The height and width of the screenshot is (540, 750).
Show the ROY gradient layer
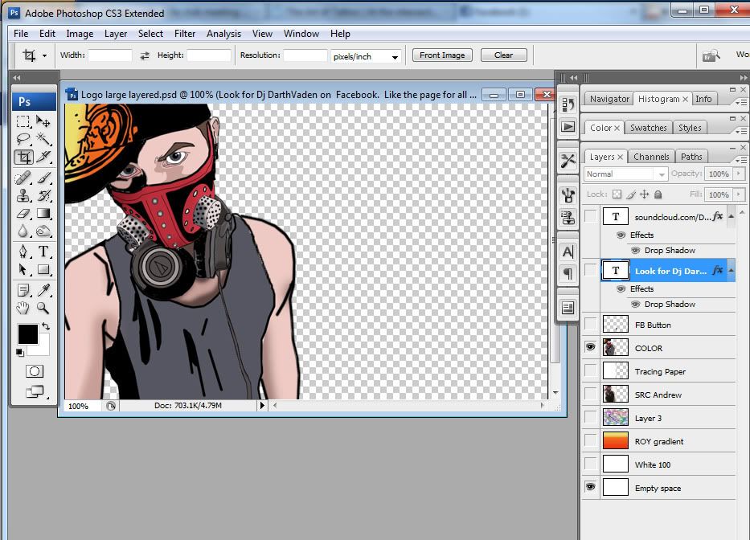[x=591, y=440]
